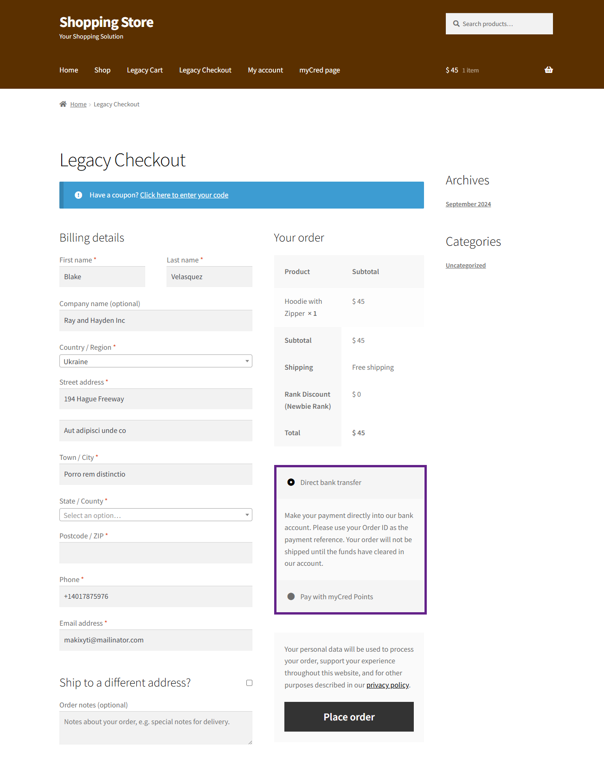Open the Uncategorized category link
The height and width of the screenshot is (759, 604).
tap(465, 266)
